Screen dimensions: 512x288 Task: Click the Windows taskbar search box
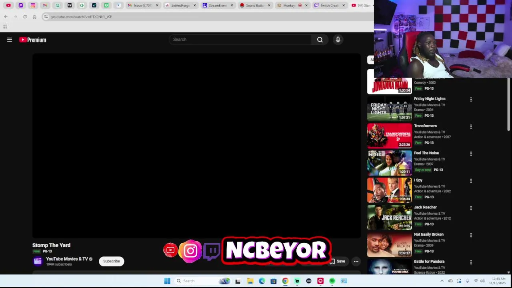(203, 281)
